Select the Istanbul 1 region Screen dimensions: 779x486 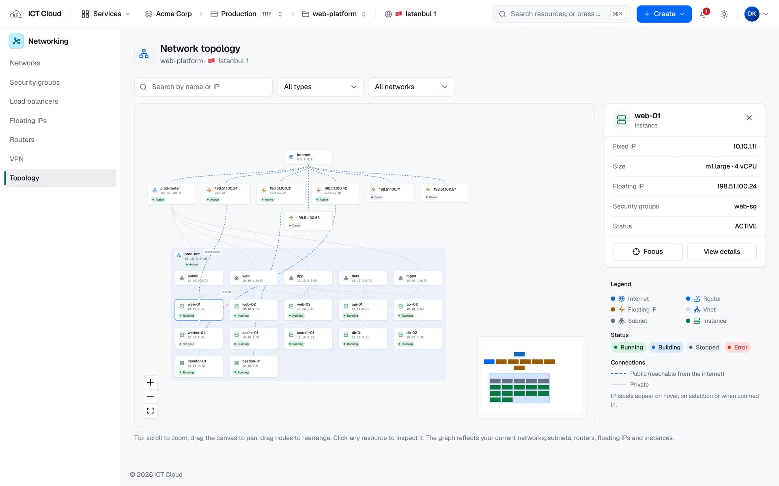[x=410, y=14]
